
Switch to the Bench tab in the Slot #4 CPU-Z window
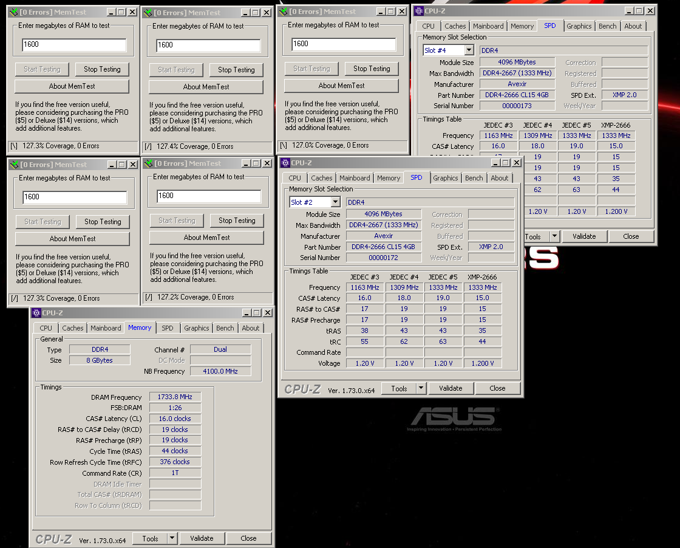click(608, 26)
